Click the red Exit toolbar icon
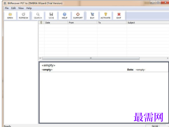The width and height of the screenshot is (169, 127). click(x=119, y=16)
